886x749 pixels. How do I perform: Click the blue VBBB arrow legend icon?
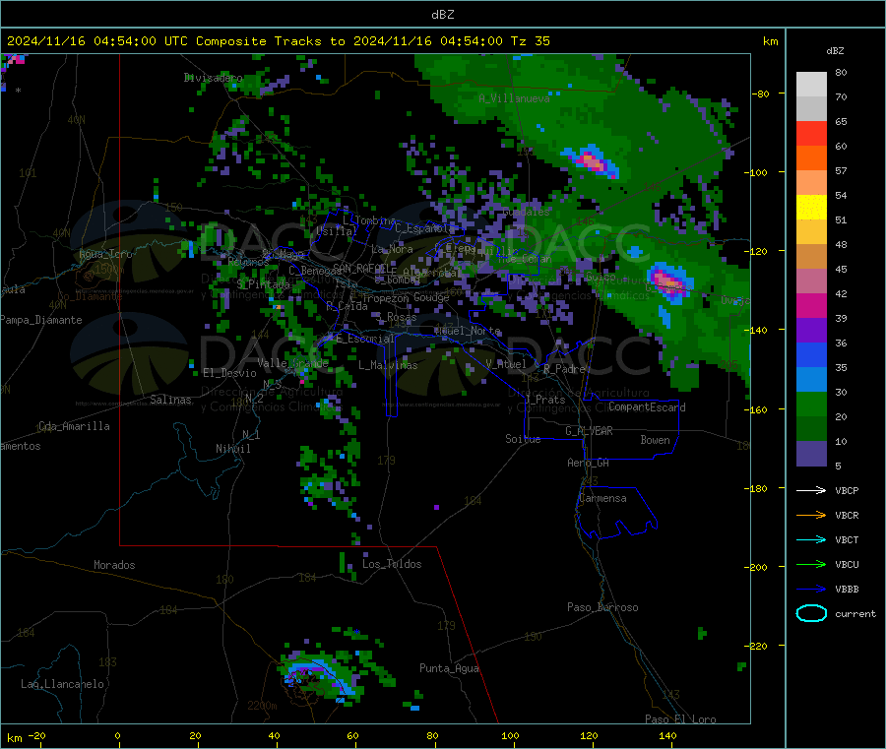click(811, 590)
